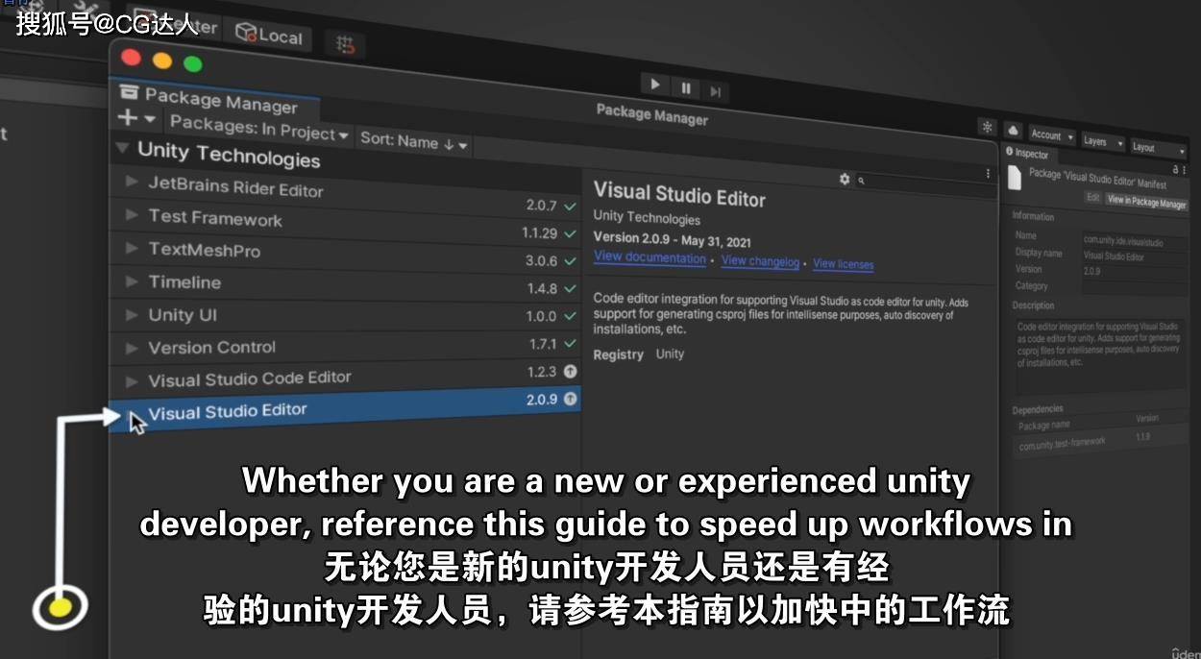The width and height of the screenshot is (1201, 659).
Task: Expand Version Control package versions
Action: point(132,348)
